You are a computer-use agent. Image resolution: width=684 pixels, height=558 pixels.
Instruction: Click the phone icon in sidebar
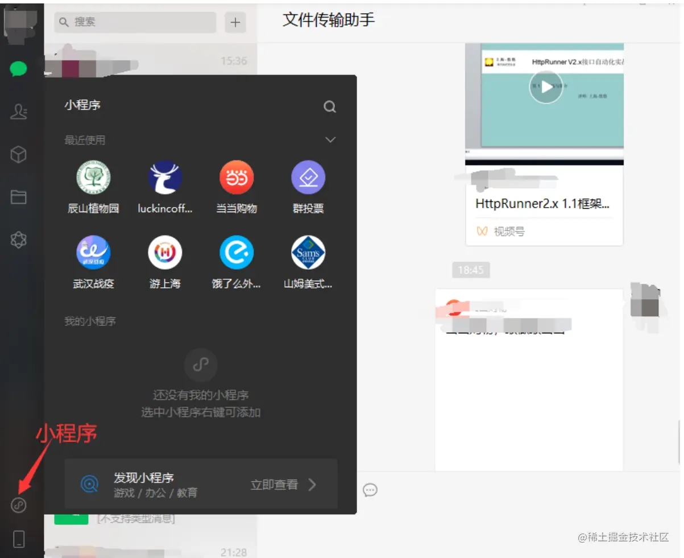pyautogui.click(x=19, y=539)
